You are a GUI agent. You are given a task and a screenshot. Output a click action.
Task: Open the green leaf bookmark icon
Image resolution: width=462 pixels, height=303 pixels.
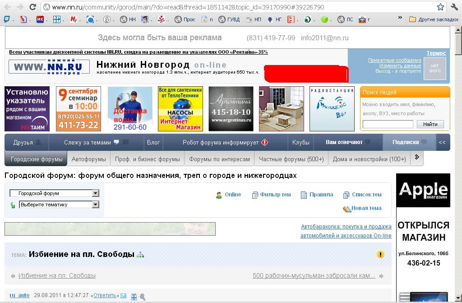coord(324,19)
